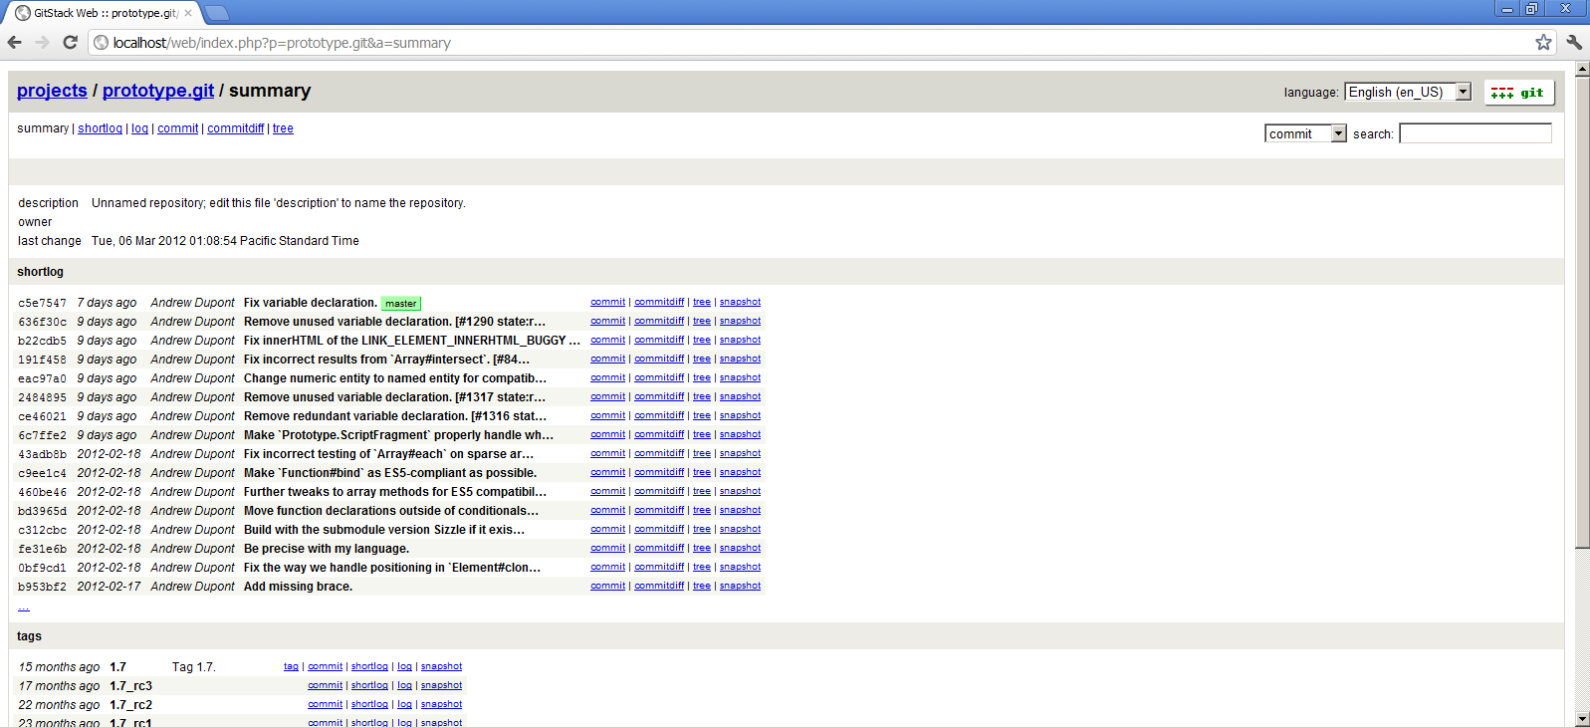The height and width of the screenshot is (728, 1590).
Task: Download snapshot for commit 191f458
Action: pos(740,359)
